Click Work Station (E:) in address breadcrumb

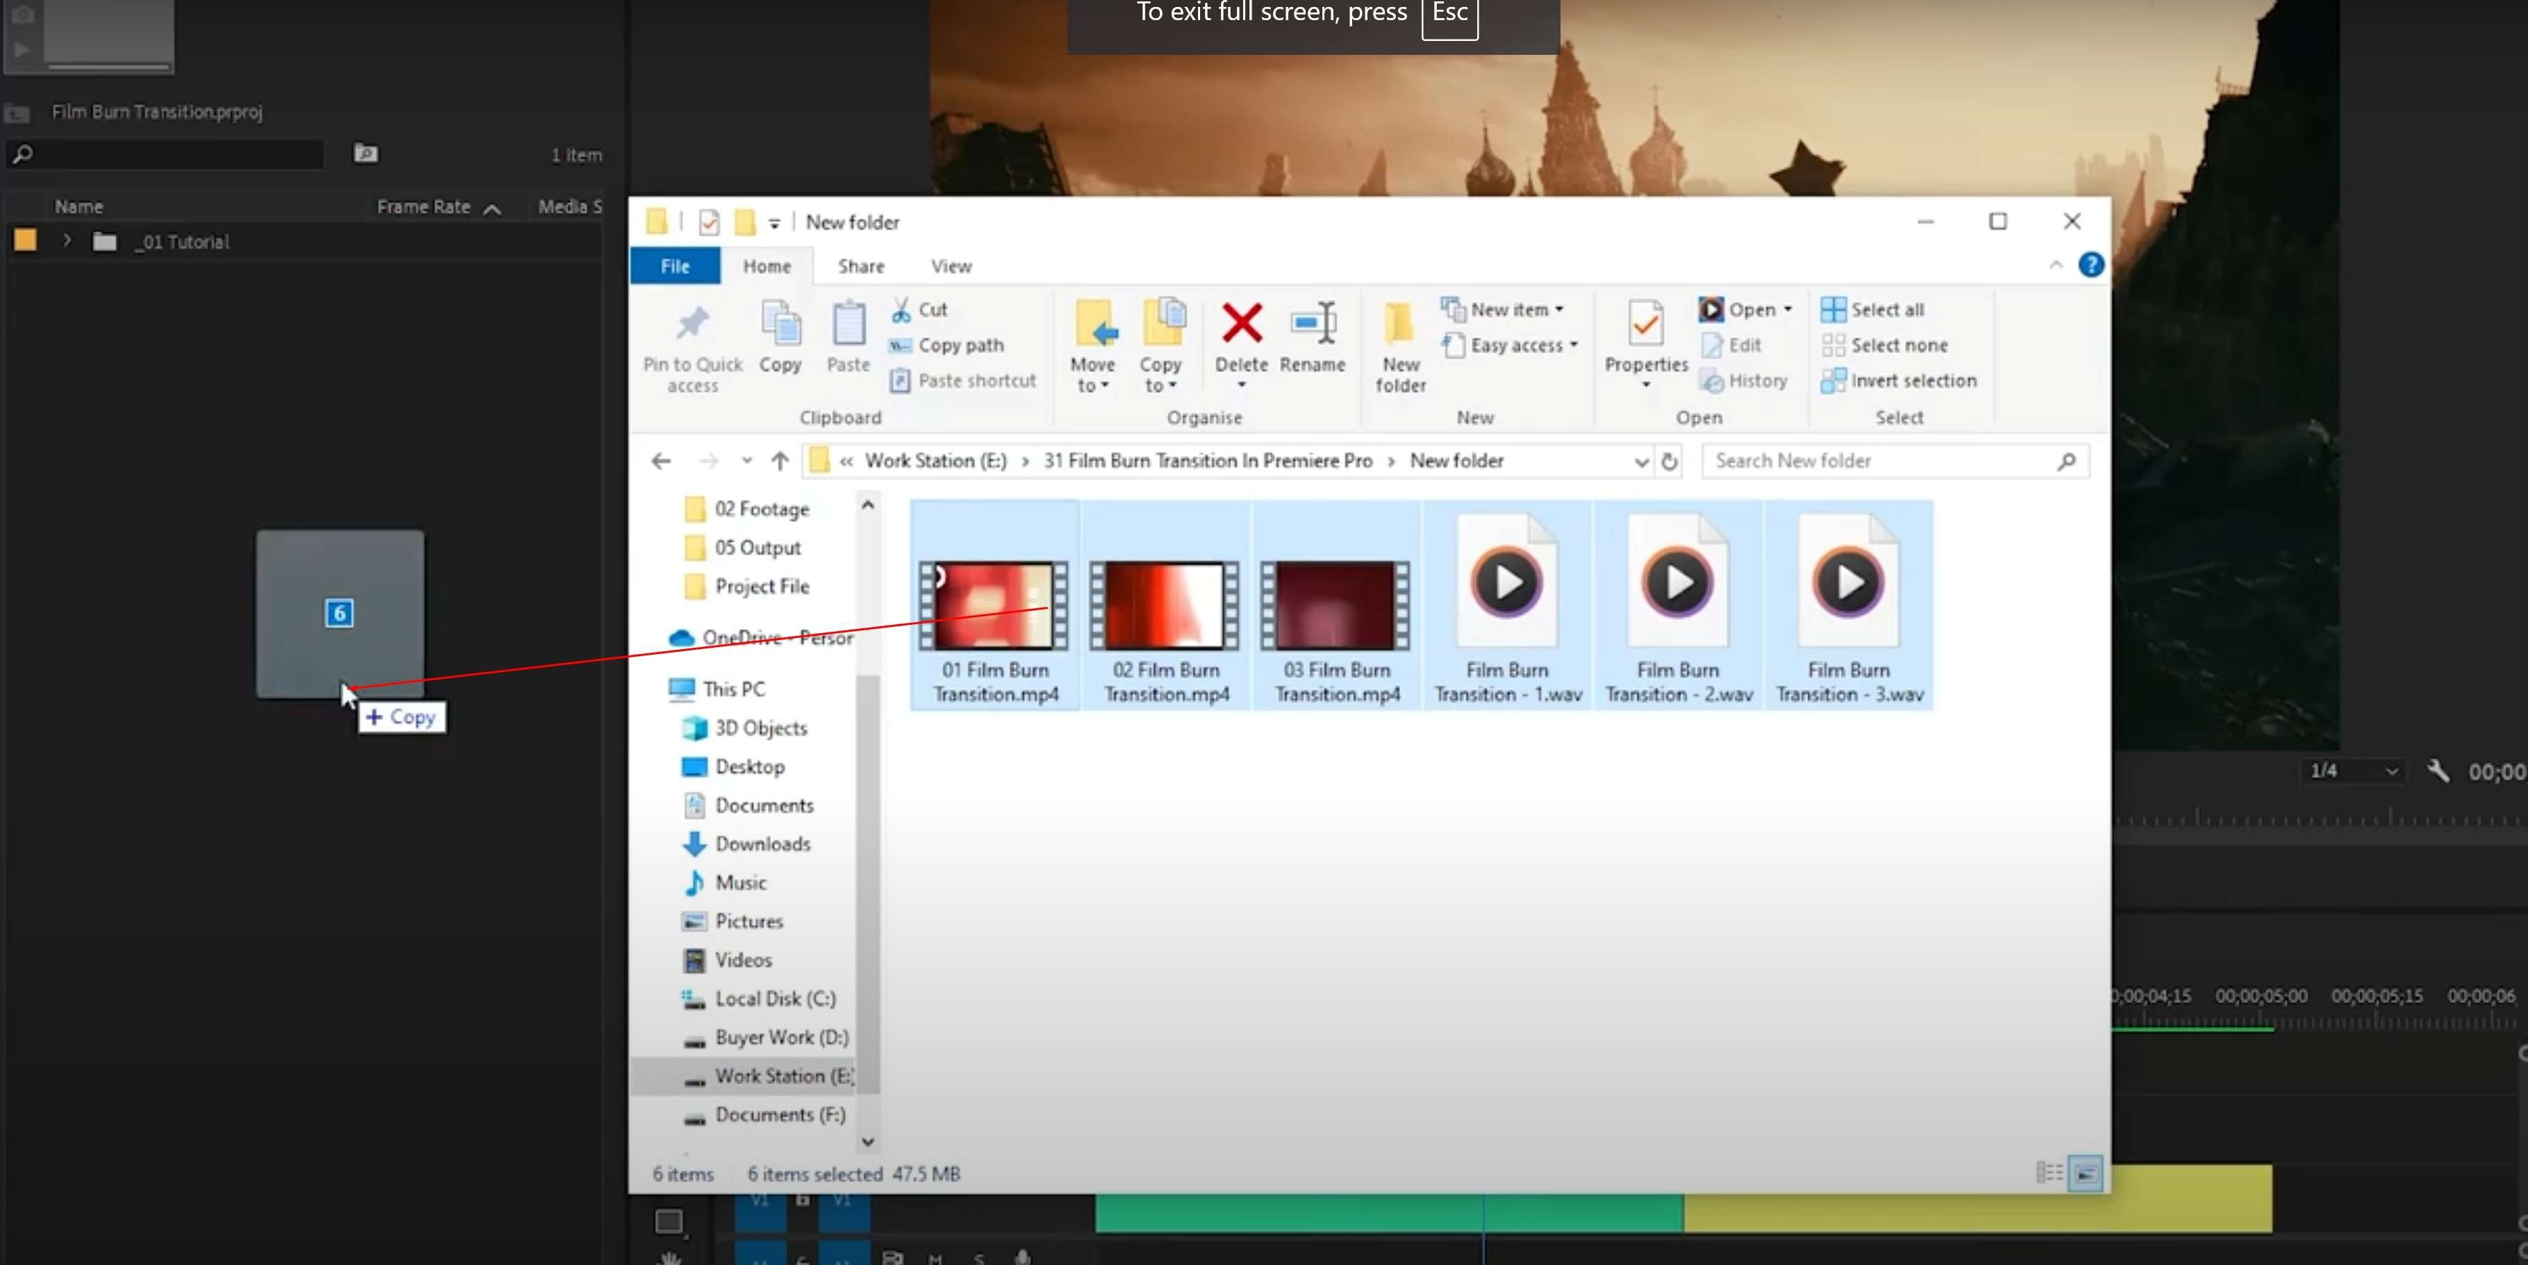pos(935,461)
